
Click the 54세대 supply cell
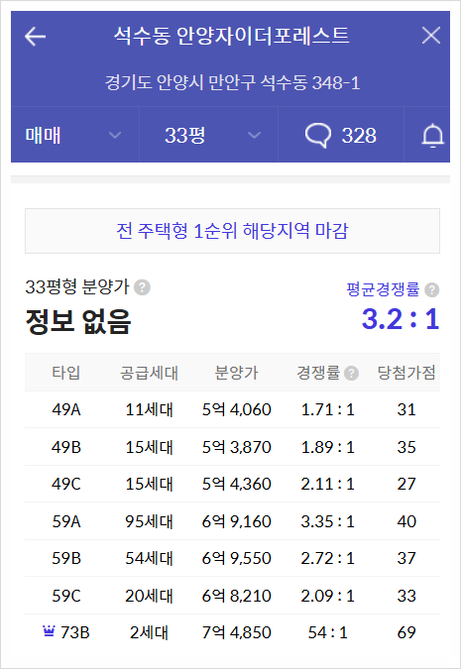[149, 559]
